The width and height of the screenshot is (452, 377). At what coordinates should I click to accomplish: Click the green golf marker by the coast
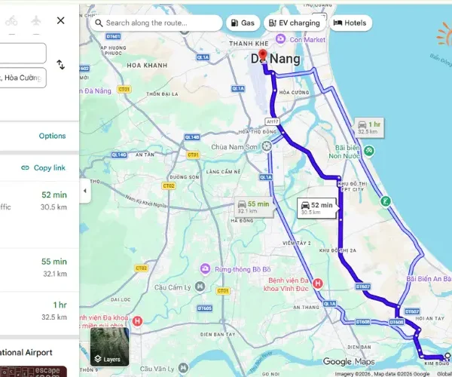tap(386, 201)
